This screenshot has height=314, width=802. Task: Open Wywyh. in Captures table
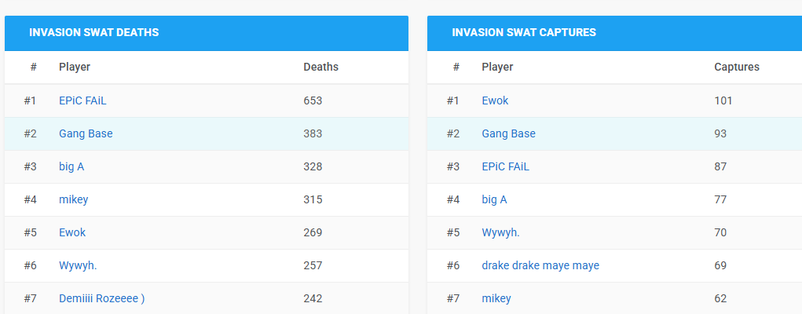pyautogui.click(x=500, y=232)
